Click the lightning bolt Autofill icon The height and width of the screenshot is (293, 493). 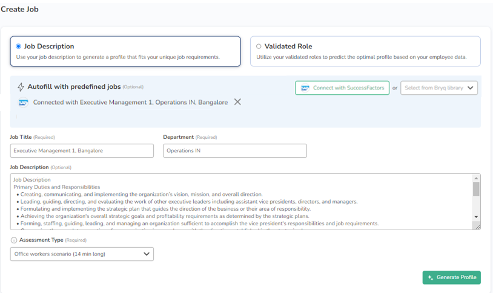coord(21,87)
